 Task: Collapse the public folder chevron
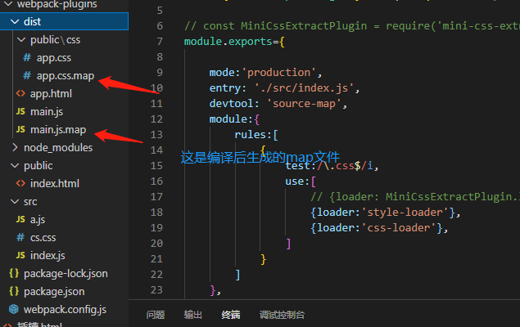[x=15, y=165]
